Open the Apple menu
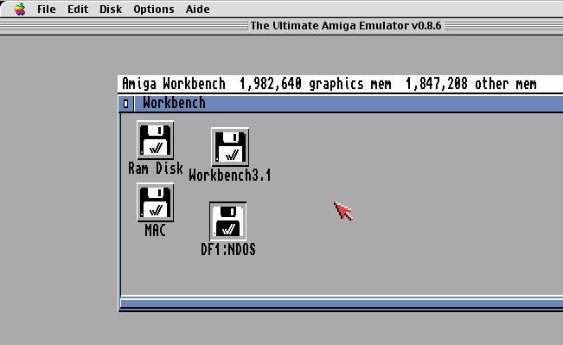The height and width of the screenshot is (345, 563). (x=20, y=9)
